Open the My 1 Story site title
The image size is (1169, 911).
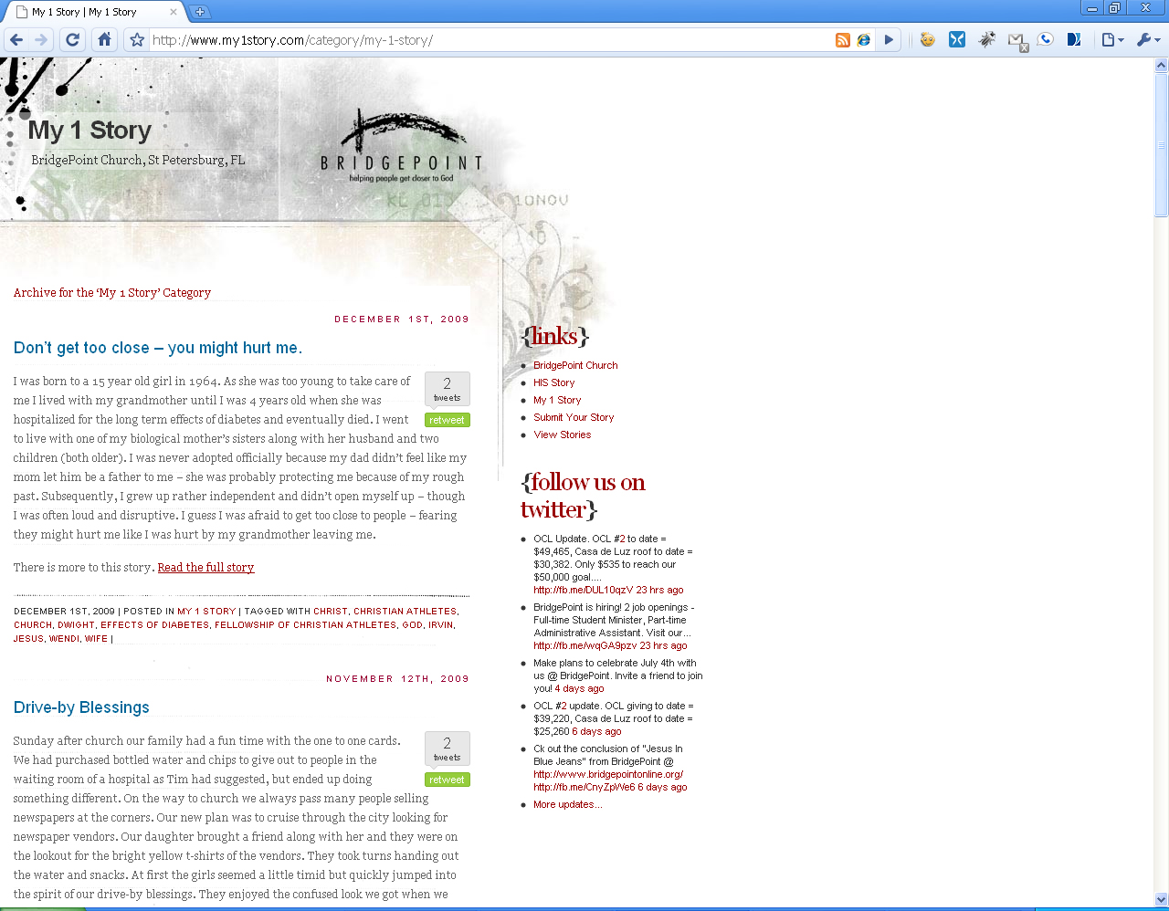click(x=90, y=131)
